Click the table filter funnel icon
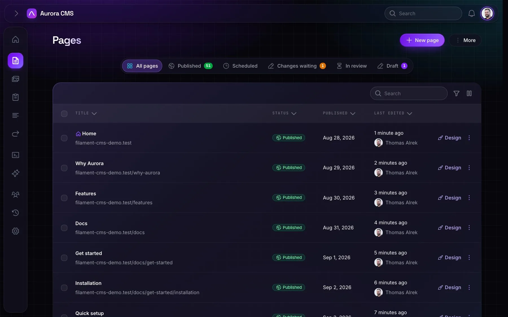 456,93
